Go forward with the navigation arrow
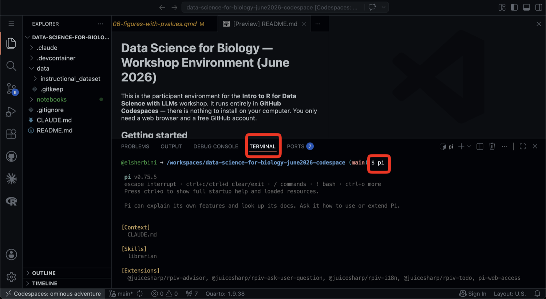This screenshot has height=299, width=546. pos(174,7)
